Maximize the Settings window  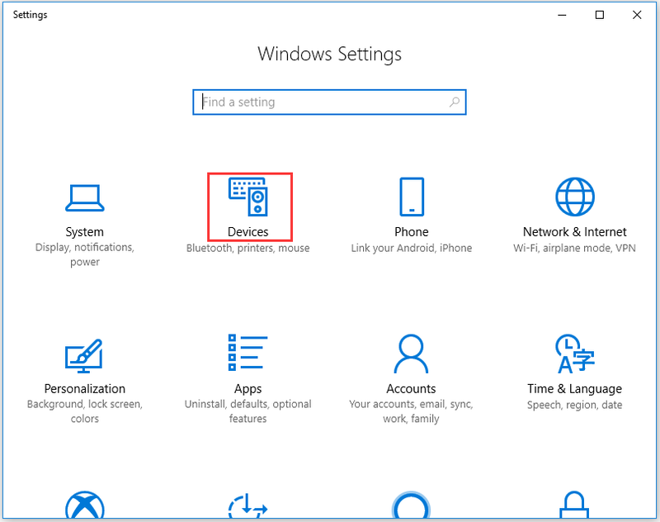(600, 15)
